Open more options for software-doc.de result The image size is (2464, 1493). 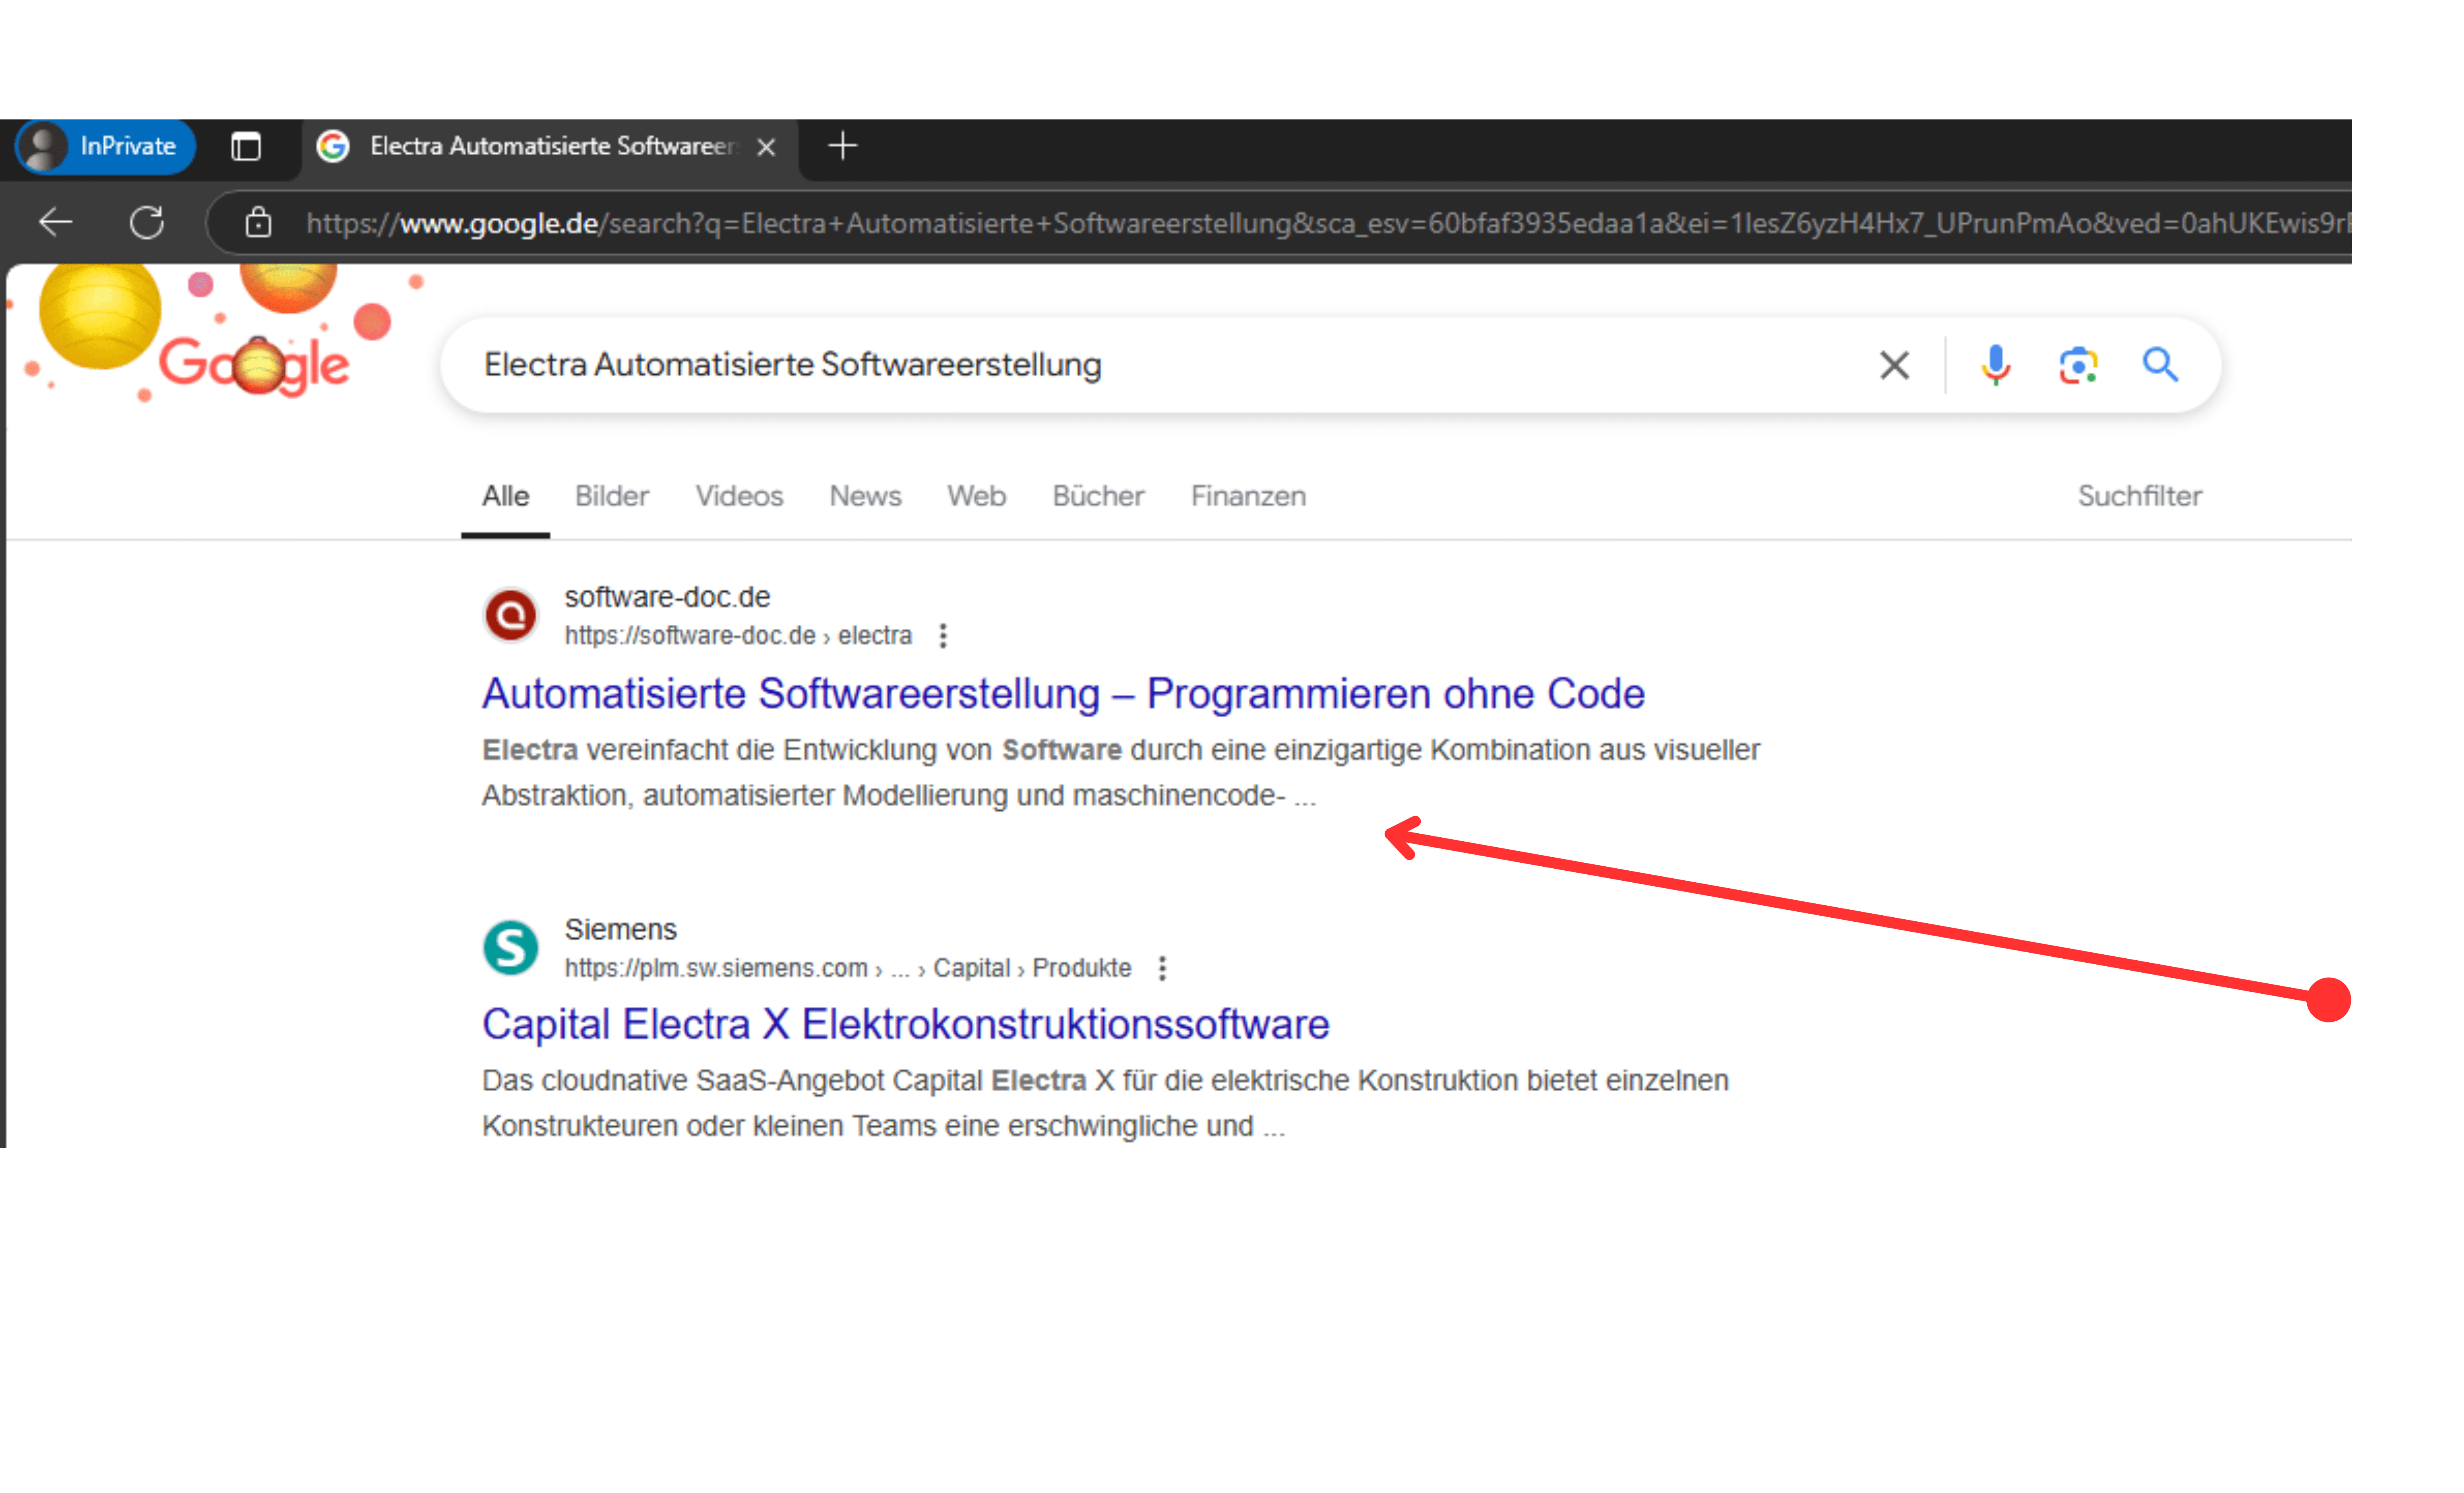943,636
